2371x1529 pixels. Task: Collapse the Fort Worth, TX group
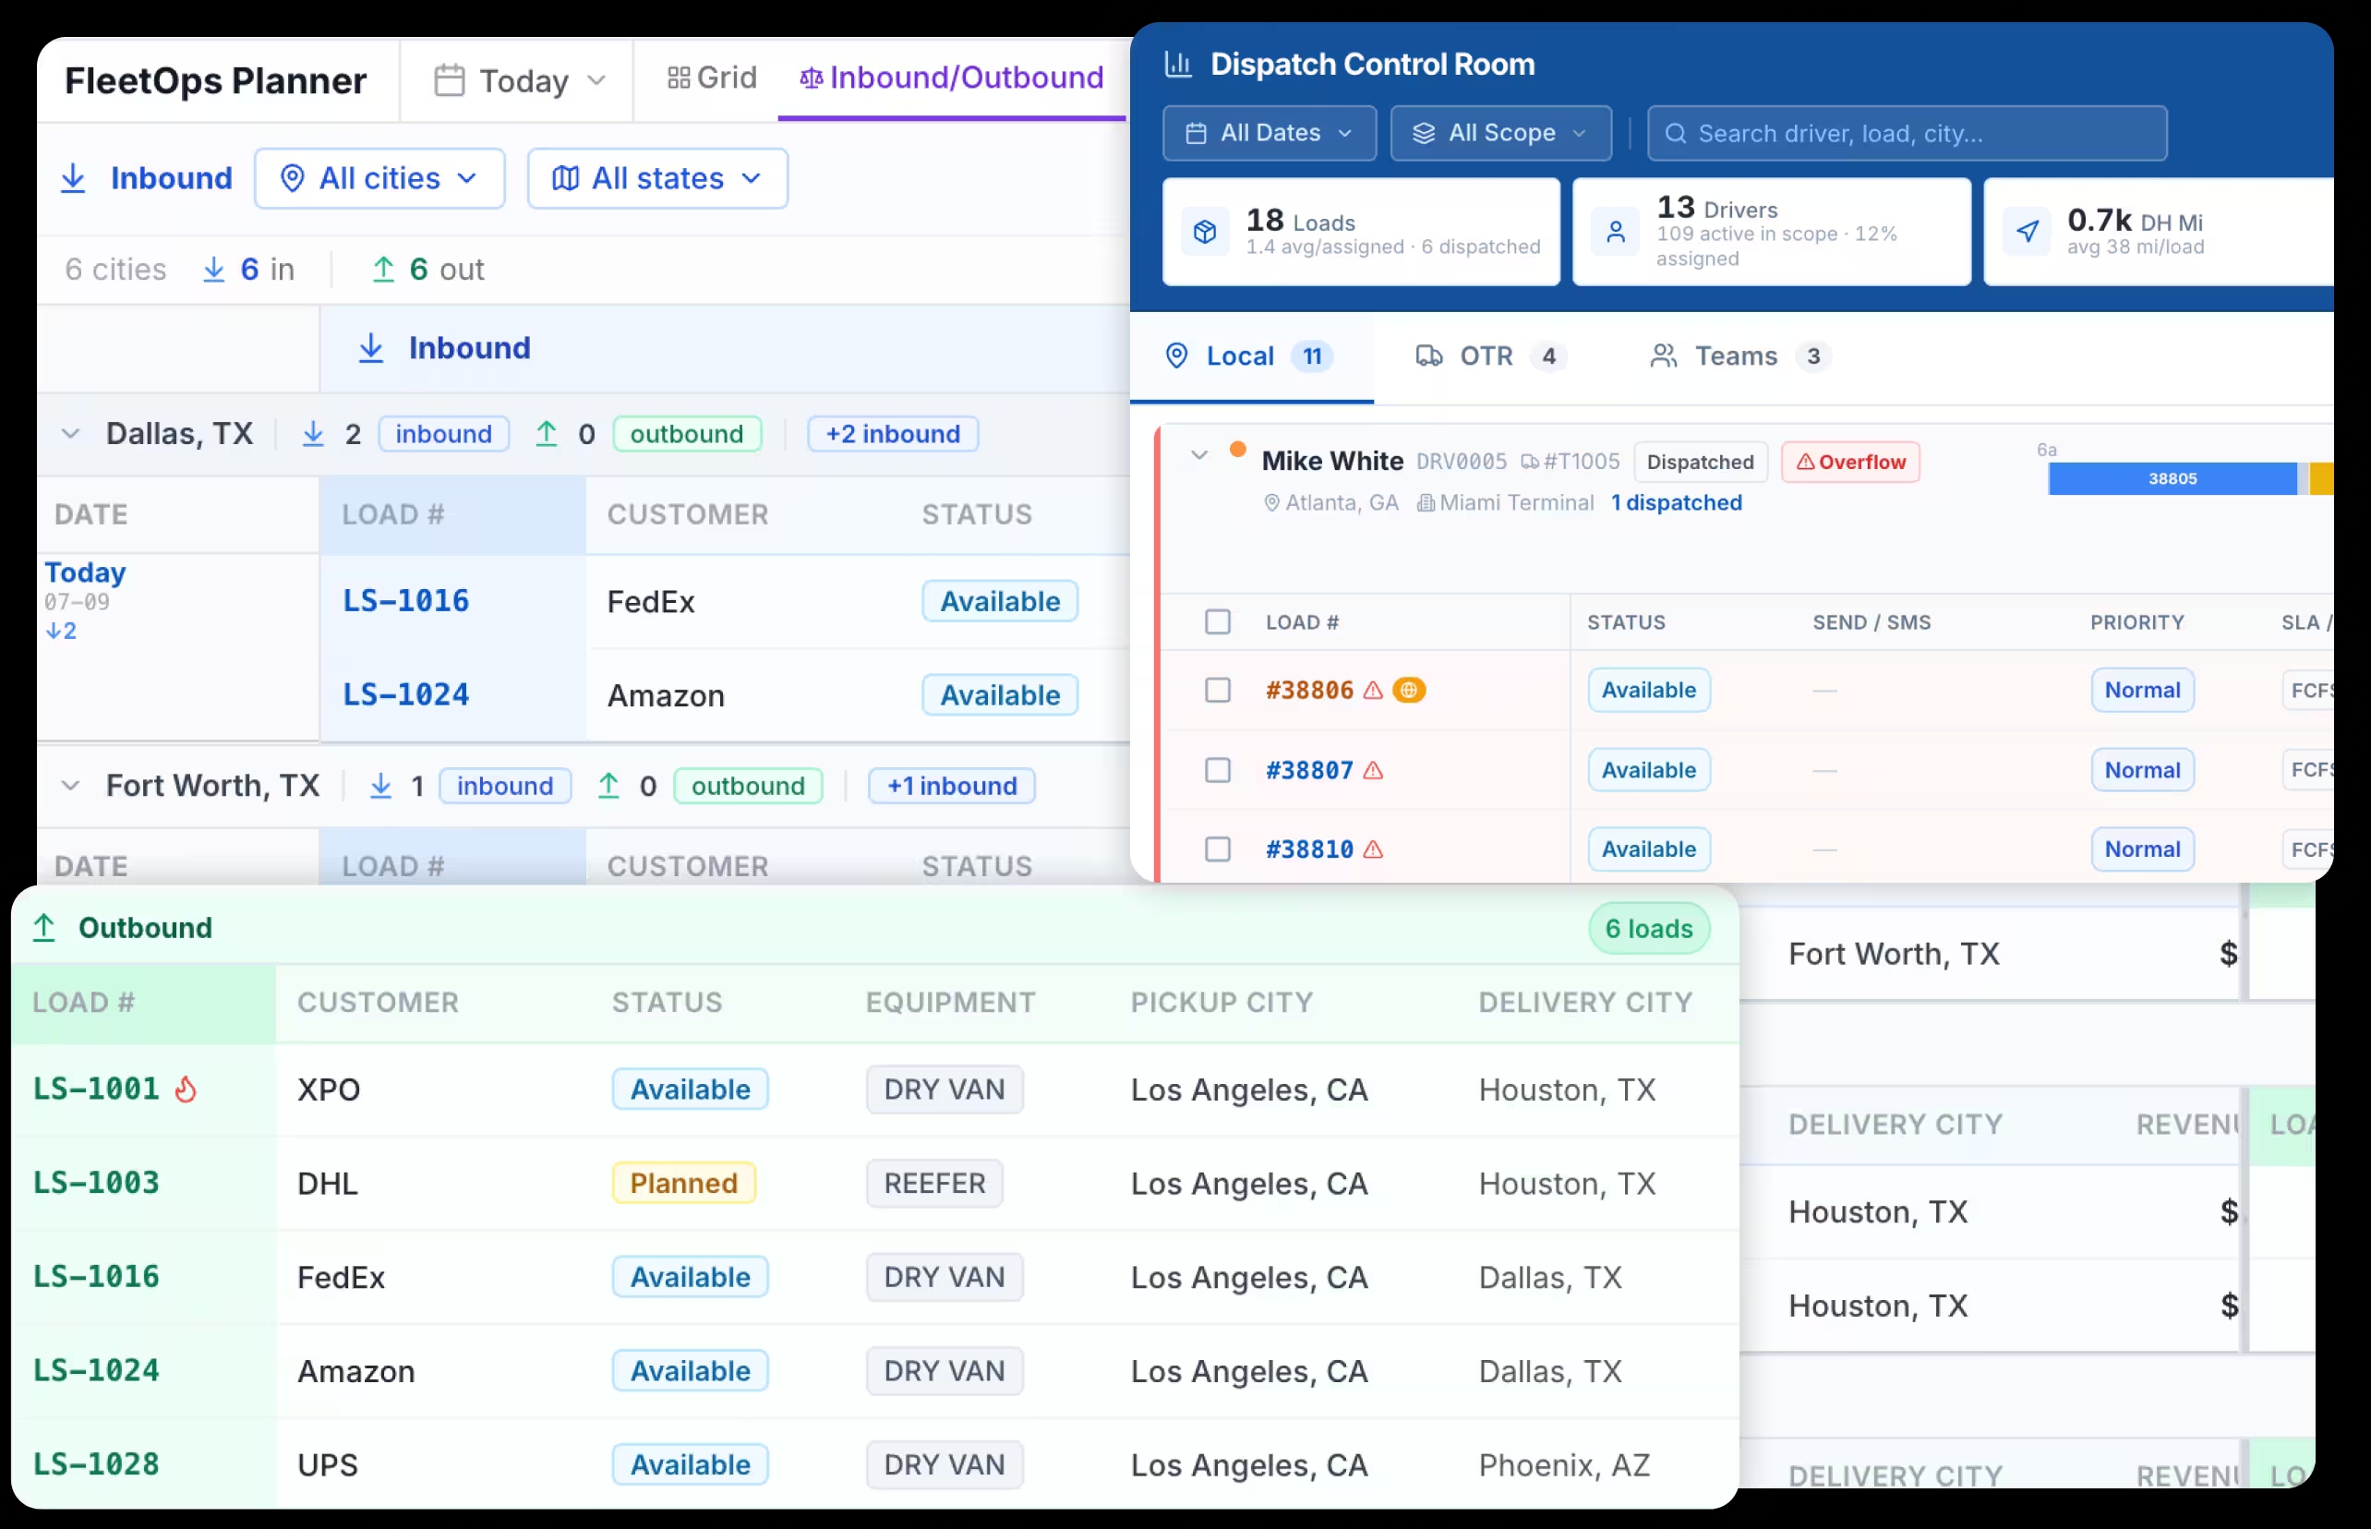70,787
